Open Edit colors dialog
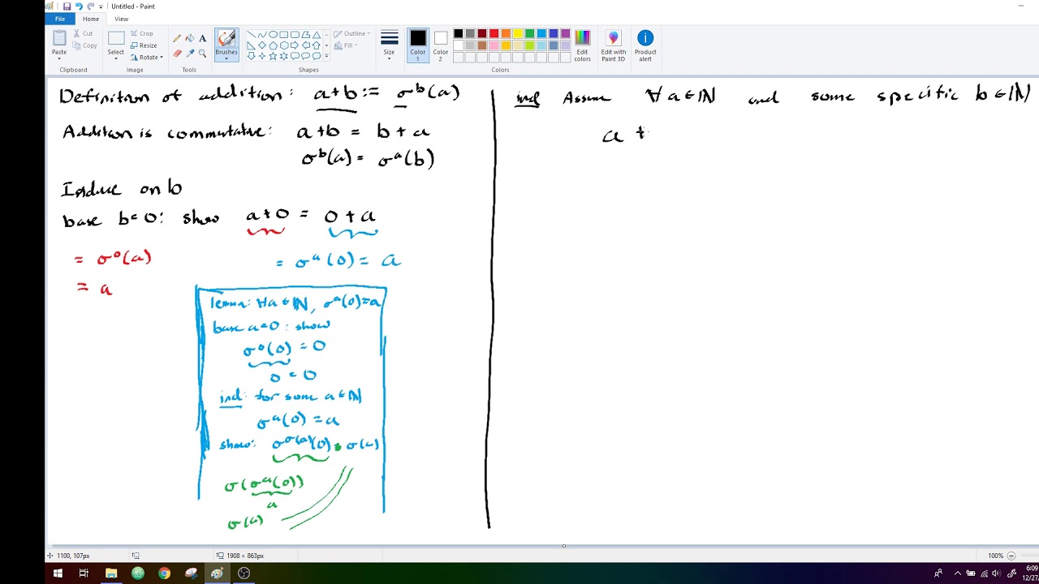 coord(582,46)
